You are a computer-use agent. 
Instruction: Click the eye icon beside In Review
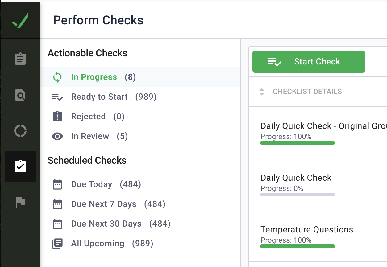[x=57, y=136]
